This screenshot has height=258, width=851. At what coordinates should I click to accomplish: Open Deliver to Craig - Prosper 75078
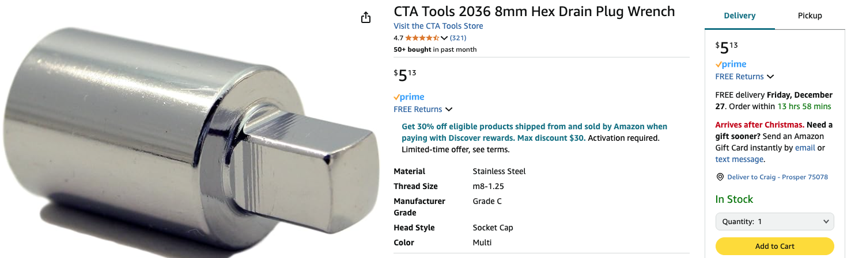pos(777,177)
